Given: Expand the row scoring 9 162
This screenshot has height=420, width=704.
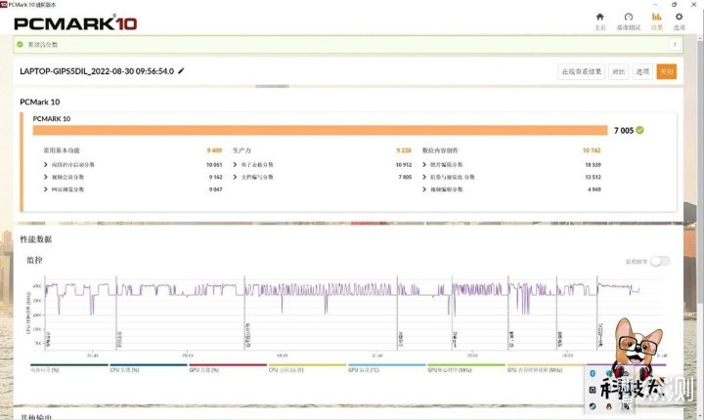Looking at the screenshot, I should click(45, 177).
